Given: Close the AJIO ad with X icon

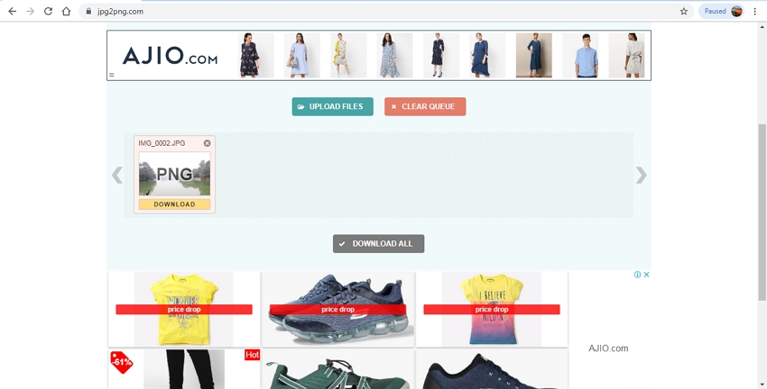Looking at the screenshot, I should 646,275.
